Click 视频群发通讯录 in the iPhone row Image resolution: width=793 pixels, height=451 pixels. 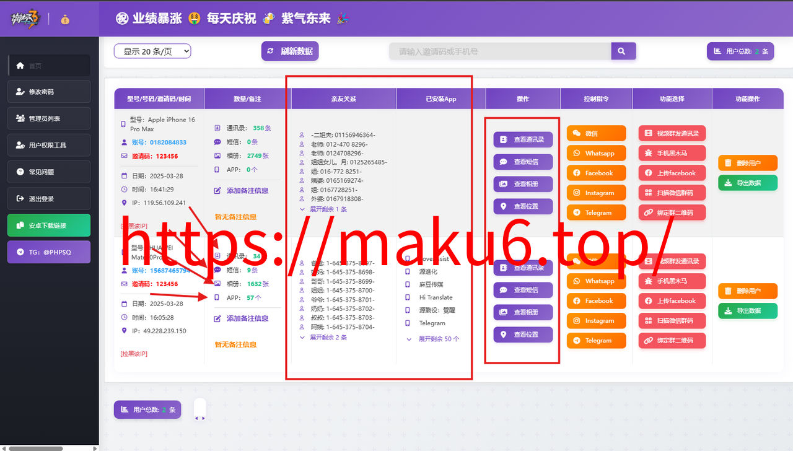[x=672, y=133]
